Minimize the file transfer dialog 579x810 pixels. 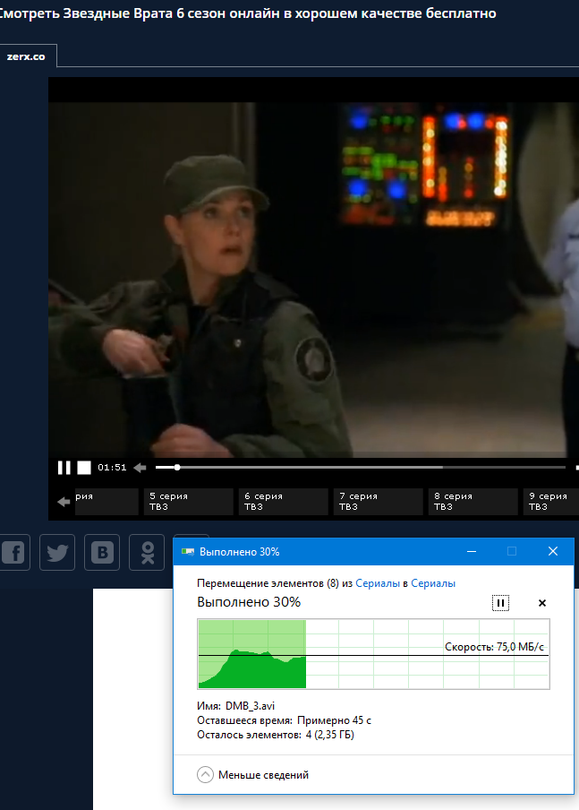[472, 552]
